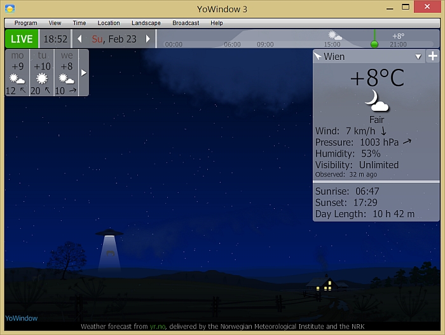Image resolution: width=445 pixels, height=335 pixels.
Task: Click the Pressure: 1003 hPa reading
Action: point(357,142)
